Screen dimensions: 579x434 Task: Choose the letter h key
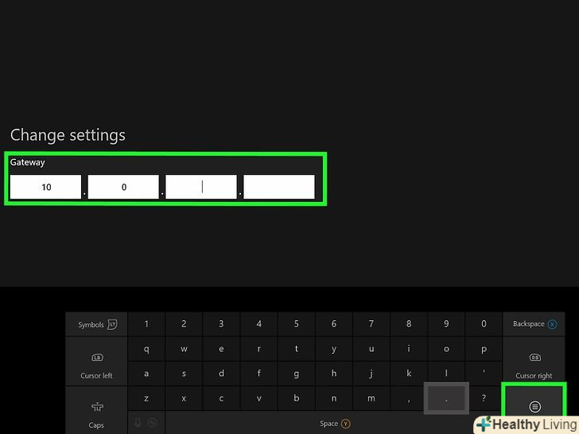(334, 374)
